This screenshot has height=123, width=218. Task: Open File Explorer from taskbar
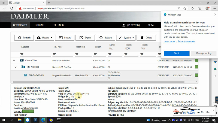20,120
